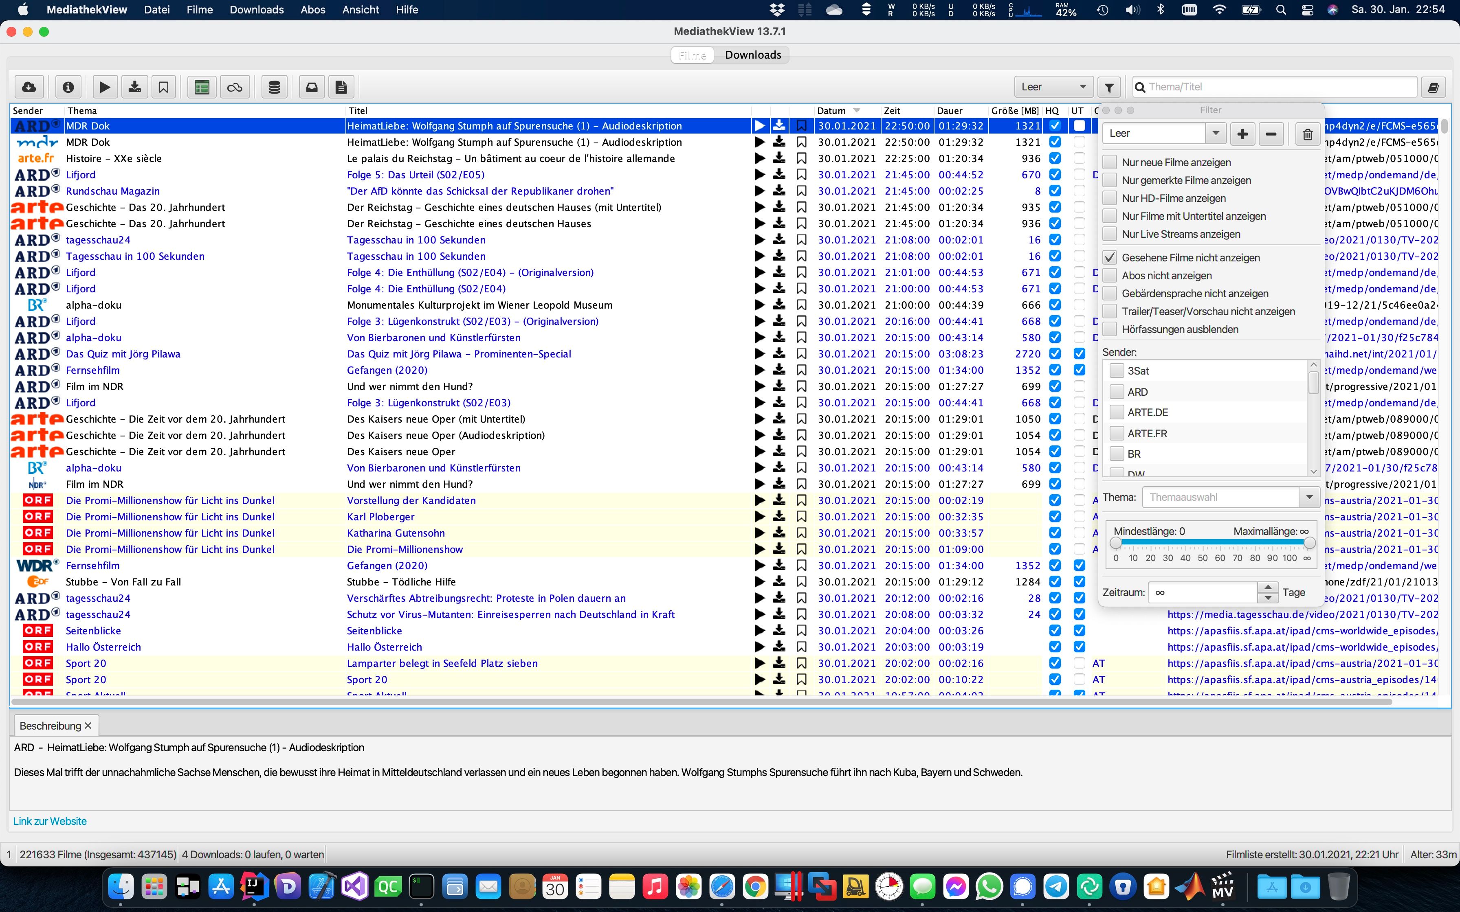
Task: Open the Abos menu
Action: 313,10
